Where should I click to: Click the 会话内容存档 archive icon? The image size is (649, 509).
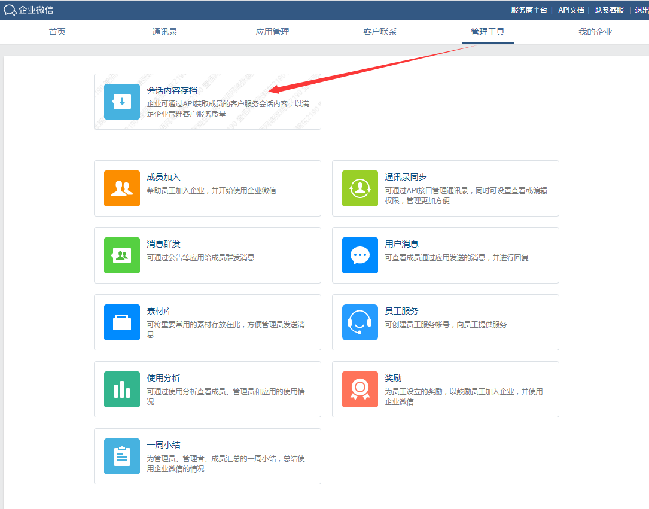[122, 102]
